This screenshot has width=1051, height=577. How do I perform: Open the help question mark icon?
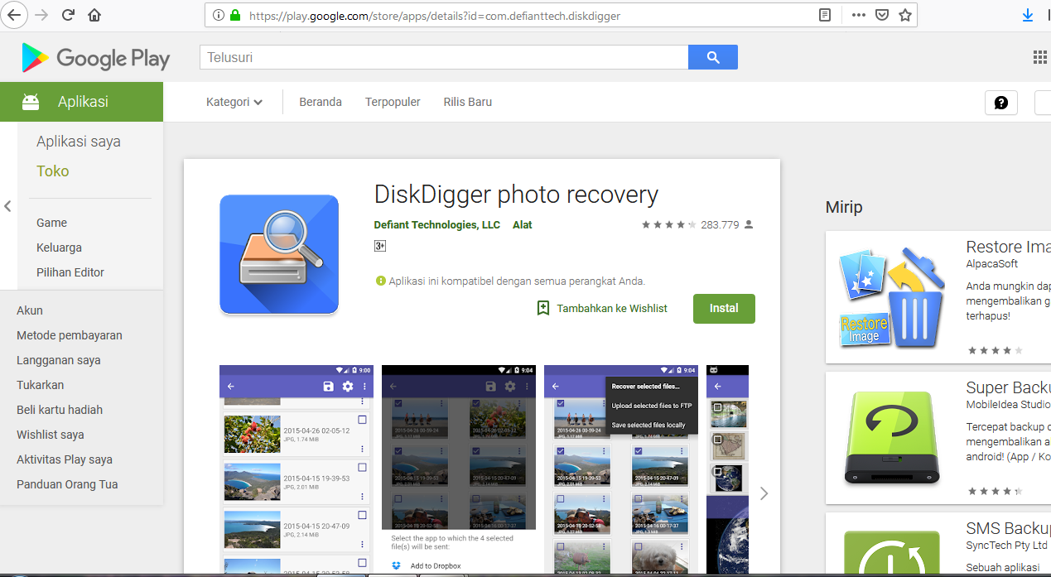point(1001,103)
